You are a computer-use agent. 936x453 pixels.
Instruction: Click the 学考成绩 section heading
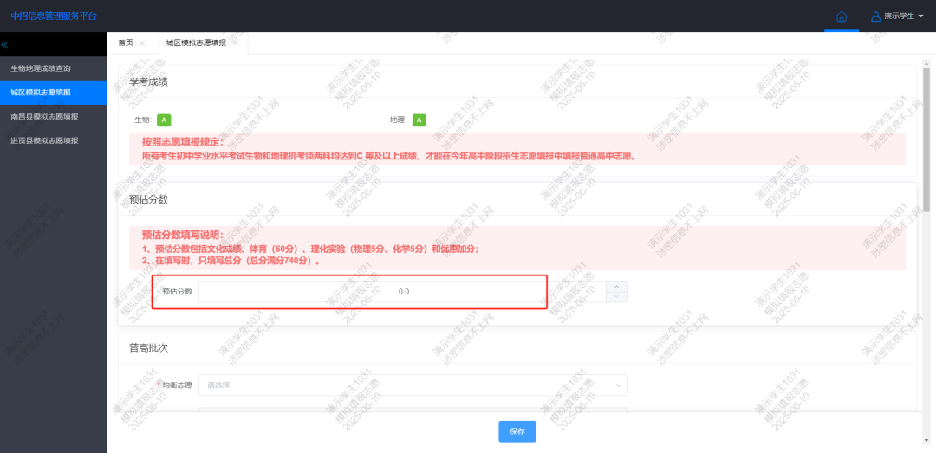(149, 81)
